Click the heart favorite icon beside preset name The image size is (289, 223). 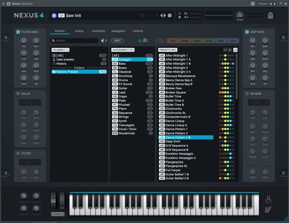142,15
